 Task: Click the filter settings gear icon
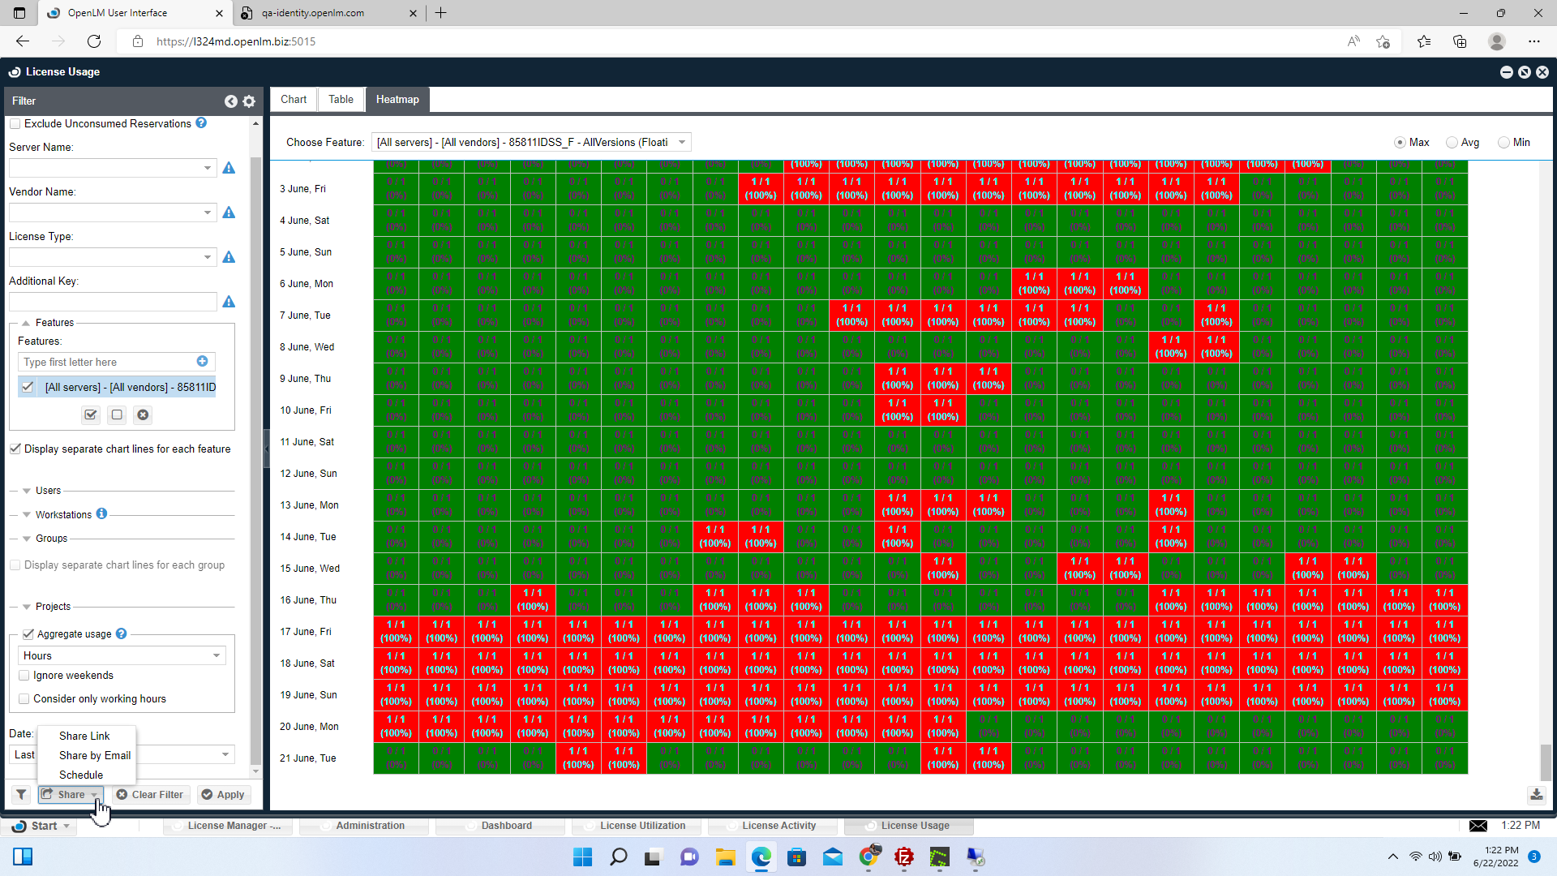click(249, 101)
